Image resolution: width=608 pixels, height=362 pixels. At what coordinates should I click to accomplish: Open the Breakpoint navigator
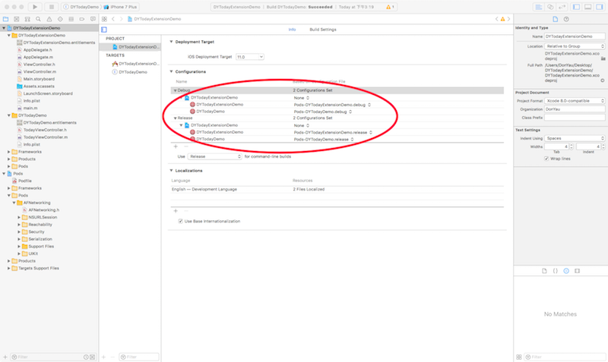coord(82,19)
